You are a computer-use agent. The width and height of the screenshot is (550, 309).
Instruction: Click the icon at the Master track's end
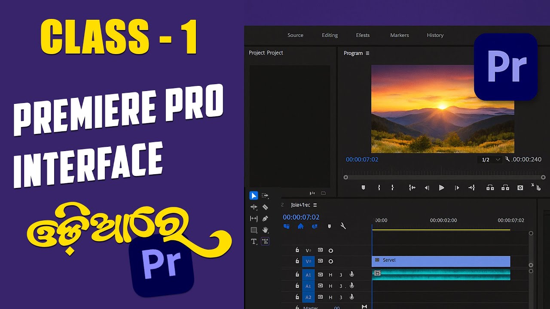pos(364,307)
